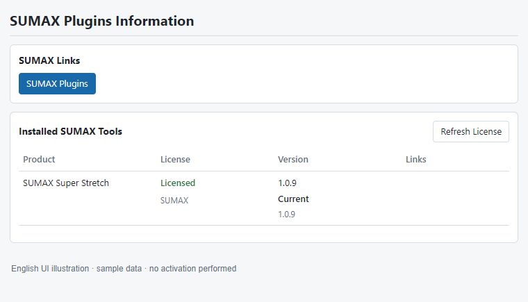Select the SUMAX Super Stretch product name
Viewport: 528px width, 302px height.
pos(66,183)
